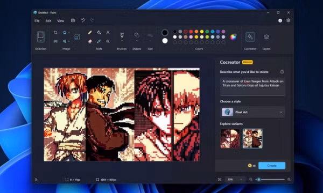The image size is (323, 193).
Task: Click the Cocreator prompt text box
Action: tap(252, 86)
